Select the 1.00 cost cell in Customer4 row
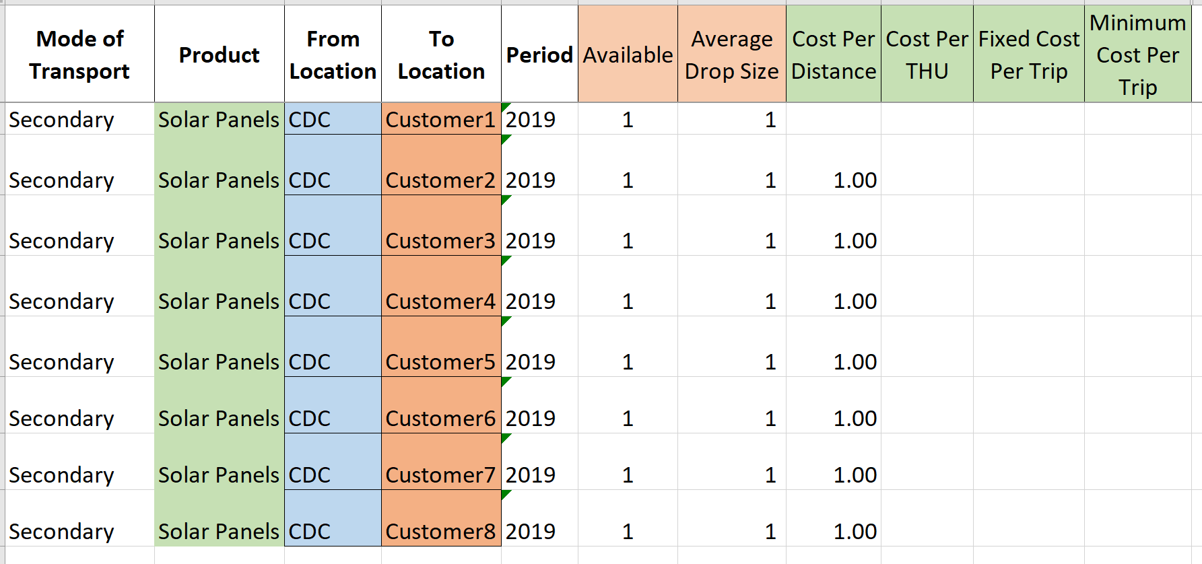Screen dimensions: 1202x564 [834, 286]
